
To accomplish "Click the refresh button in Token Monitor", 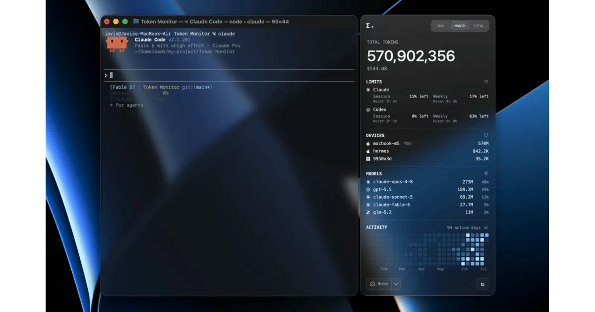I will click(482, 284).
